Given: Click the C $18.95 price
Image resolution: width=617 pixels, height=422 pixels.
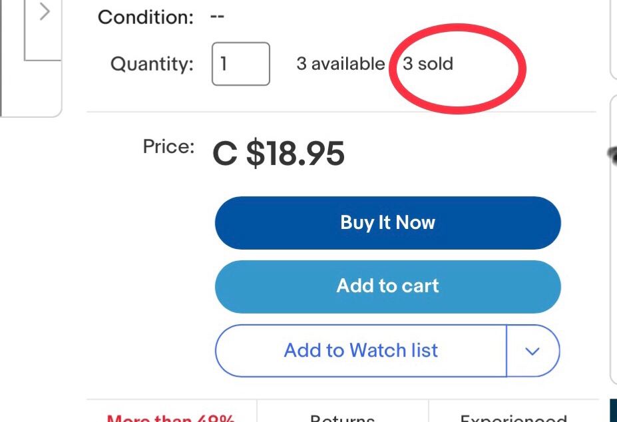Looking at the screenshot, I should (x=278, y=154).
